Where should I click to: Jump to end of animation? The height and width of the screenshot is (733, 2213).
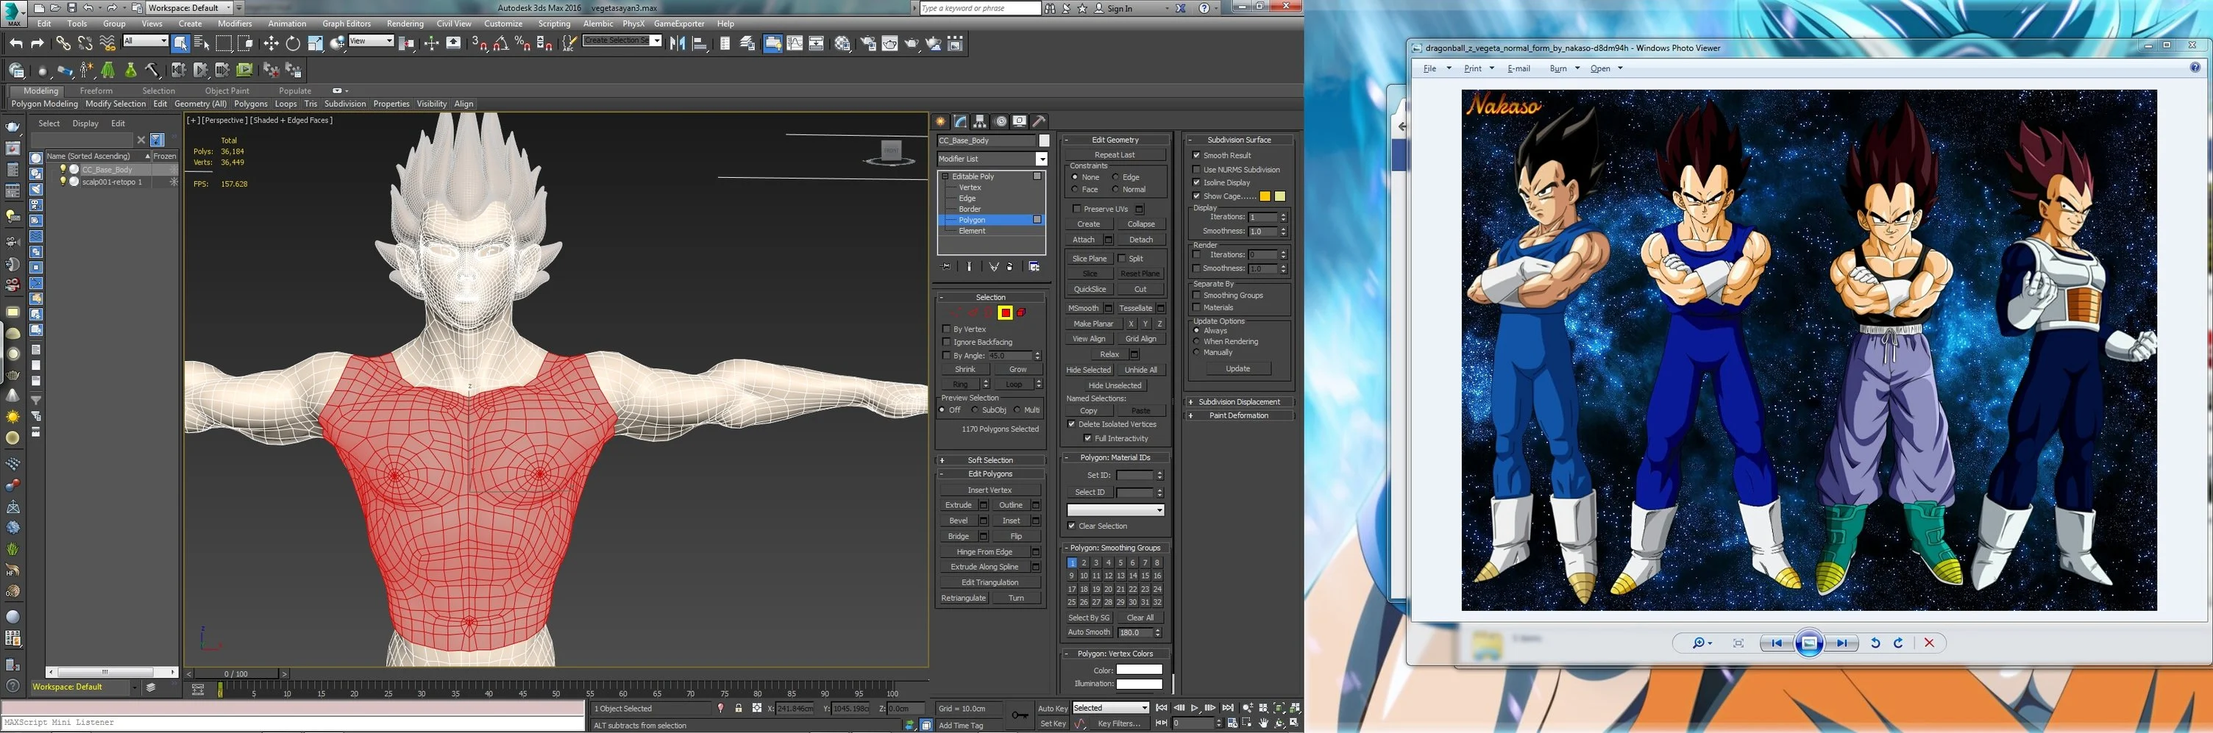click(x=1228, y=708)
